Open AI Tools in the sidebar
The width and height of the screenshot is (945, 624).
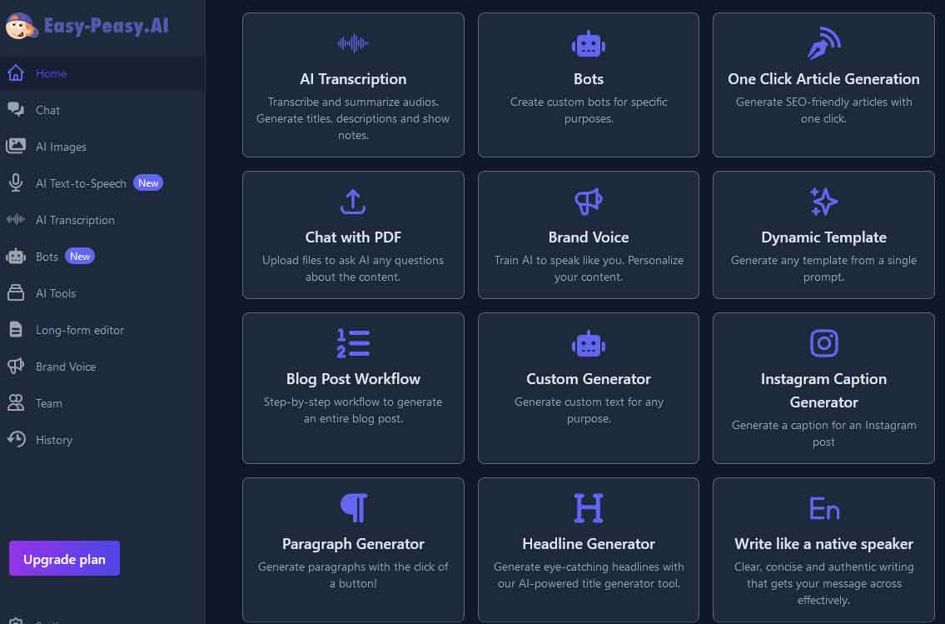(x=56, y=293)
